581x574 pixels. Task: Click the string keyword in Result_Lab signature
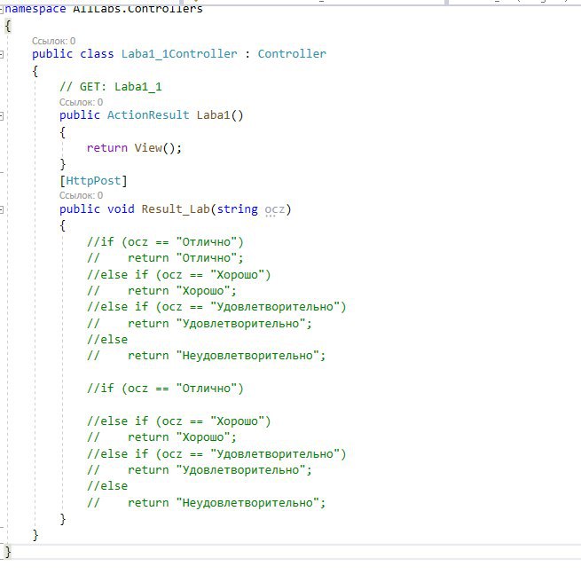coord(237,209)
